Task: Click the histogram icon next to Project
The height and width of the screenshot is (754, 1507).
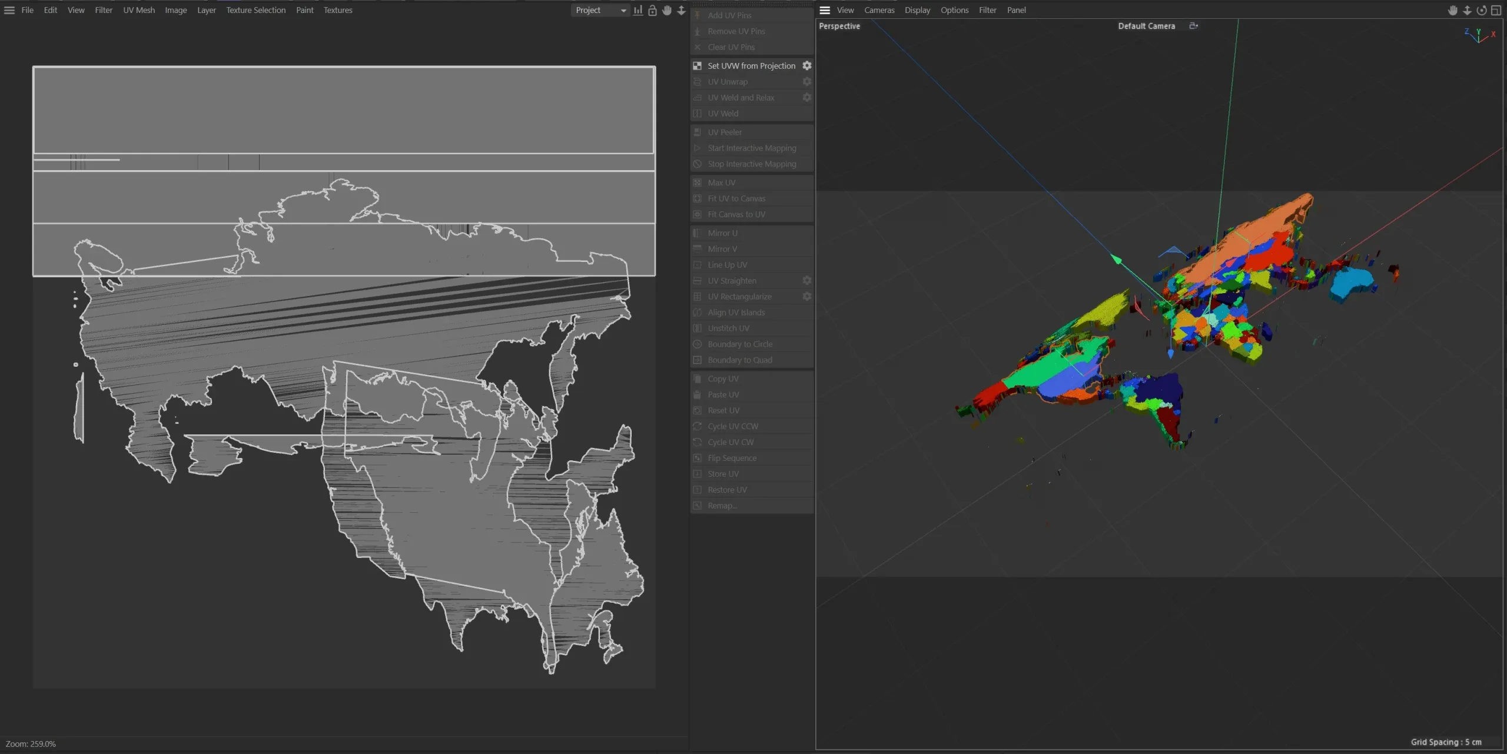Action: coord(638,10)
